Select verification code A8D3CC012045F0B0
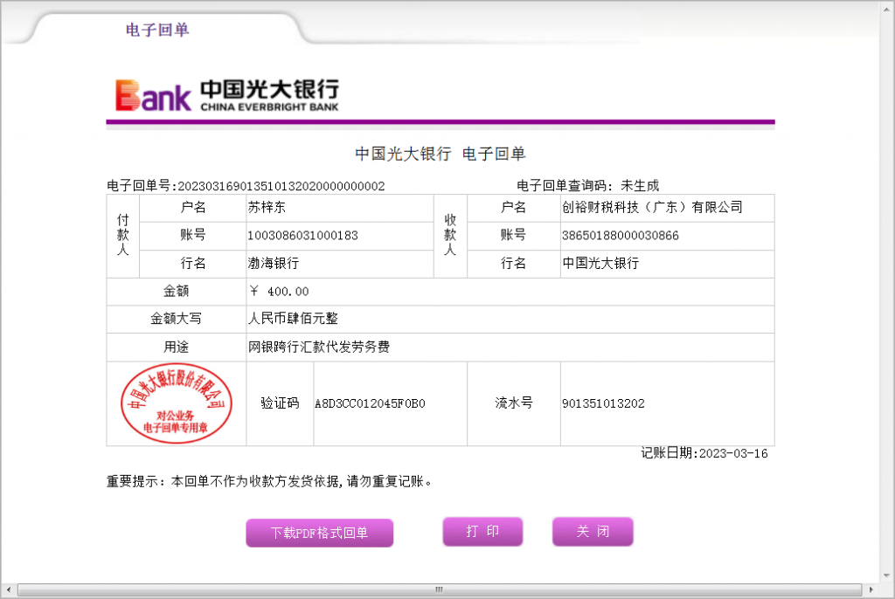This screenshot has width=895, height=599. point(370,404)
